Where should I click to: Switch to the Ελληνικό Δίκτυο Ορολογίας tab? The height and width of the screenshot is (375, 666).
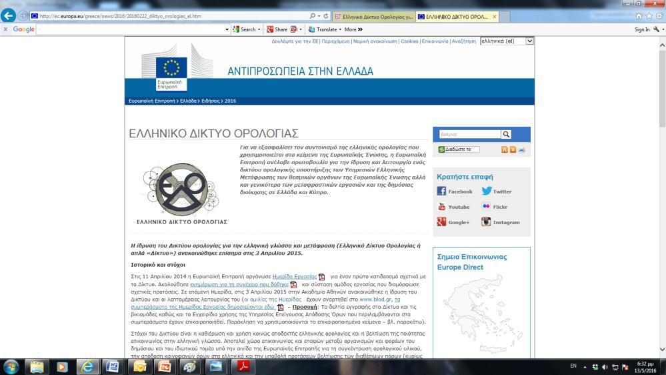point(373,17)
